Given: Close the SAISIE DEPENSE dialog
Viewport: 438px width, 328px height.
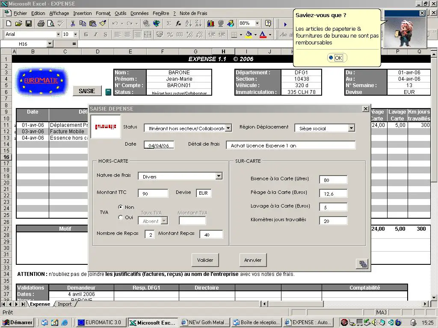Looking at the screenshot, I should (365, 109).
